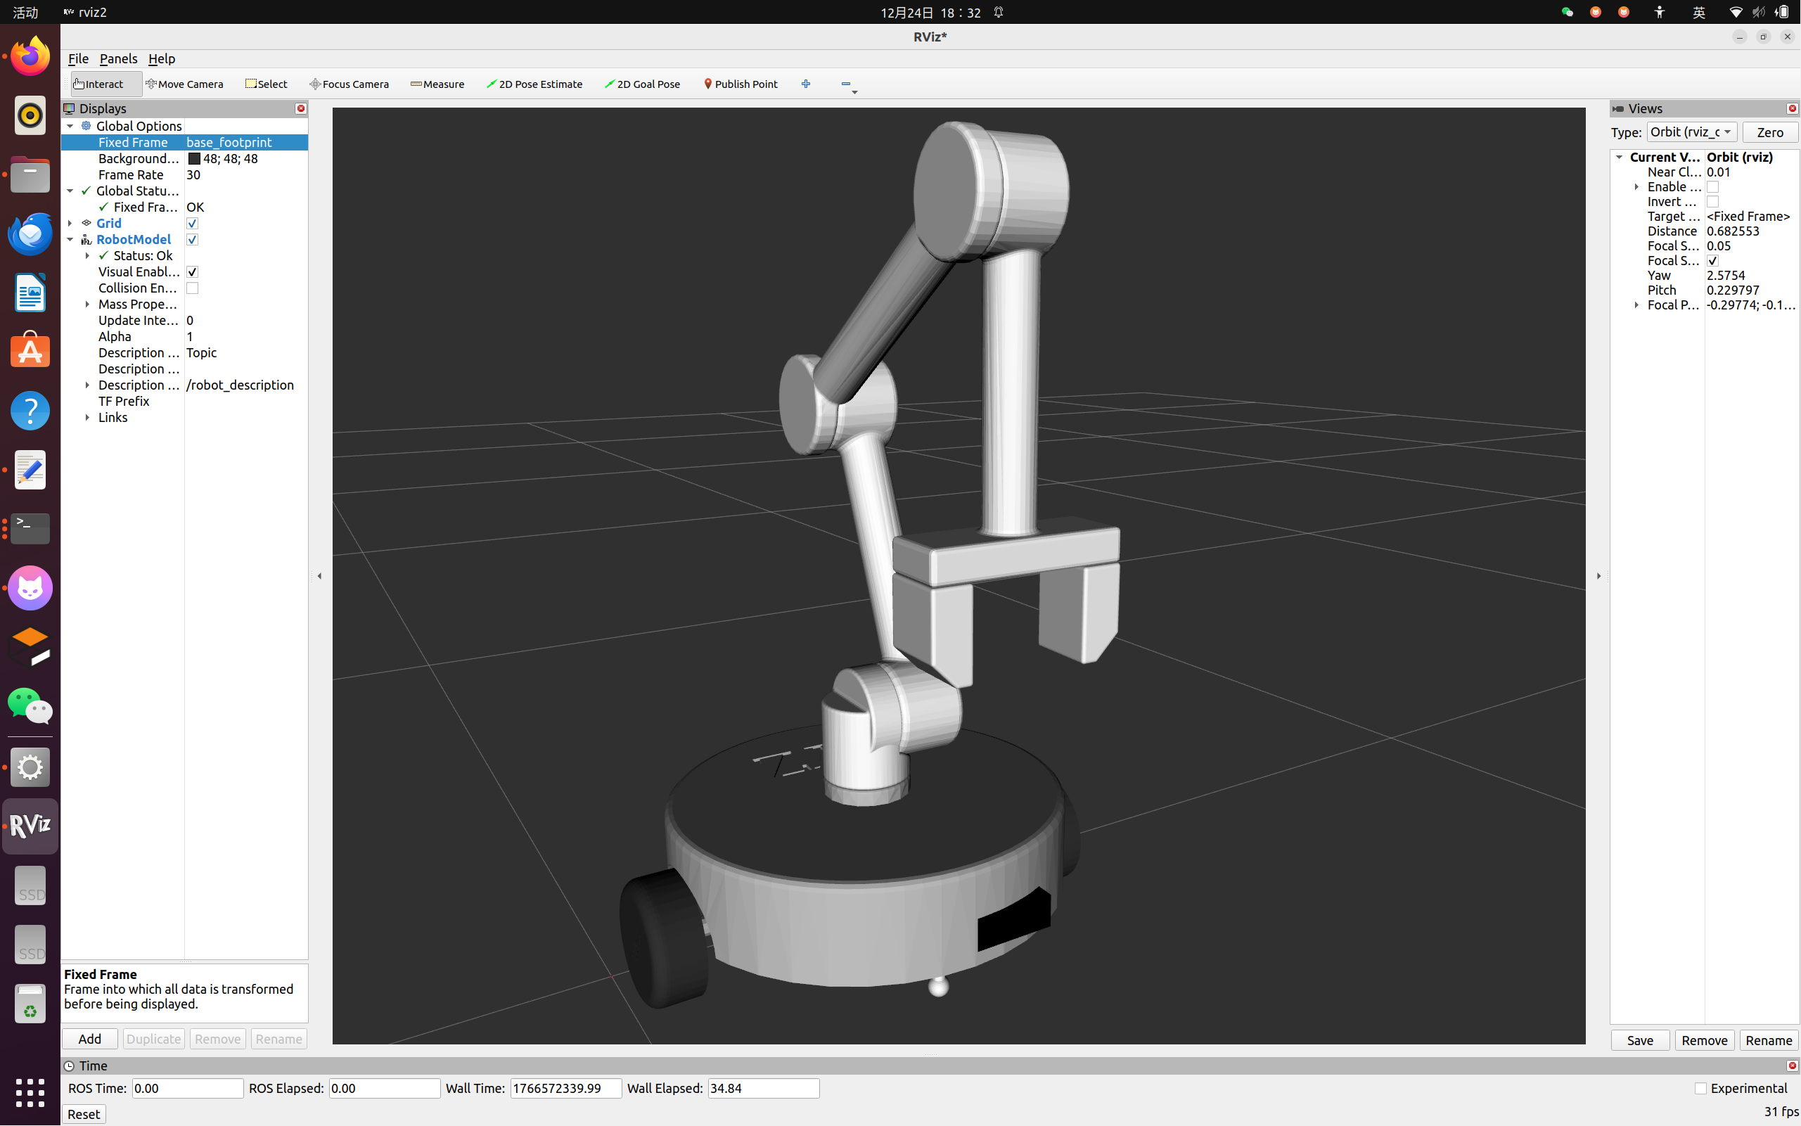1801x1126 pixels.
Task: Open the Panels menu
Action: pyautogui.click(x=118, y=59)
